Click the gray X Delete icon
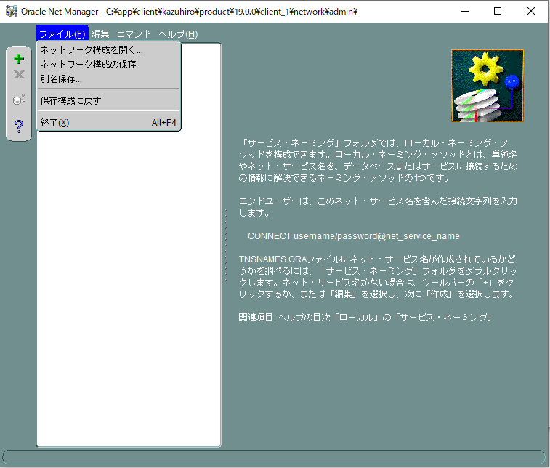The height and width of the screenshot is (468, 550). coord(19,74)
